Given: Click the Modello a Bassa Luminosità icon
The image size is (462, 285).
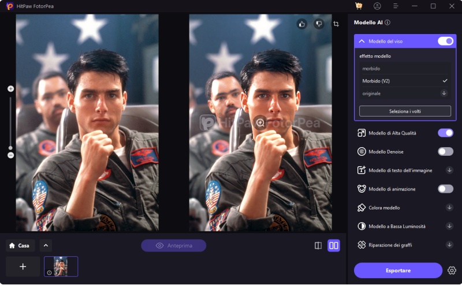Looking at the screenshot, I should coord(362,226).
